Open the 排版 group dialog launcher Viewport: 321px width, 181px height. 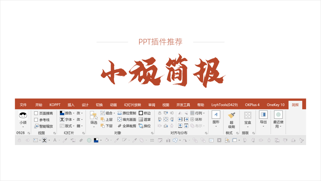[x=253, y=133]
